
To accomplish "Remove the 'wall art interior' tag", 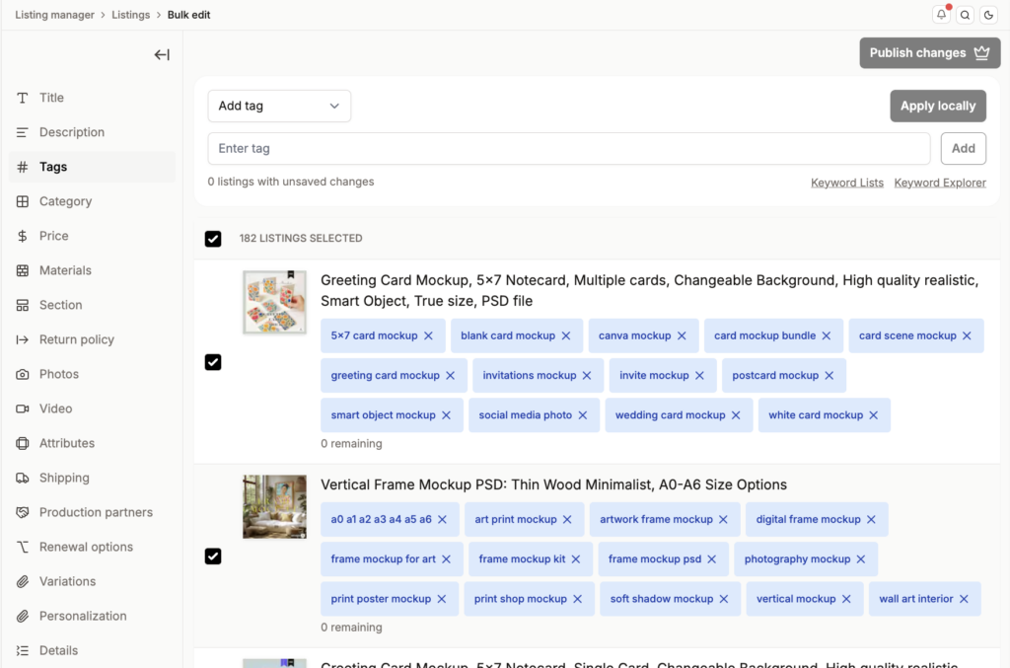I will coord(965,599).
